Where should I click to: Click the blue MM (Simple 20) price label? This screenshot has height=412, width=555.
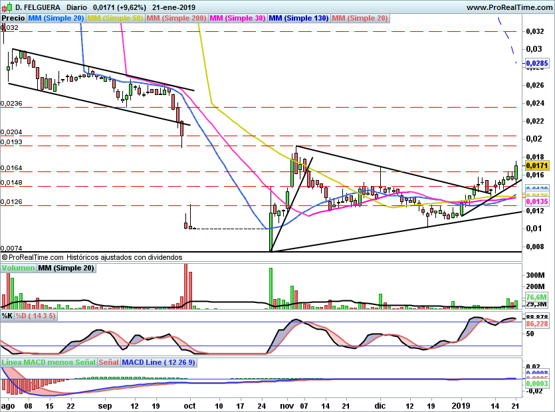click(56, 18)
